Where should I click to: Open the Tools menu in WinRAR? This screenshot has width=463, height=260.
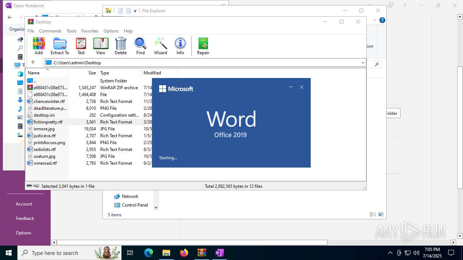point(71,31)
